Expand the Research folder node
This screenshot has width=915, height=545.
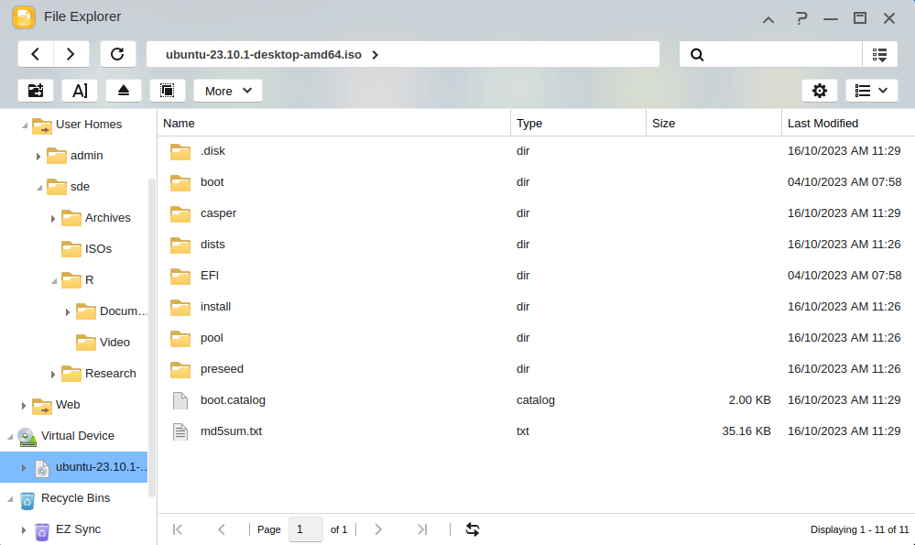click(53, 375)
